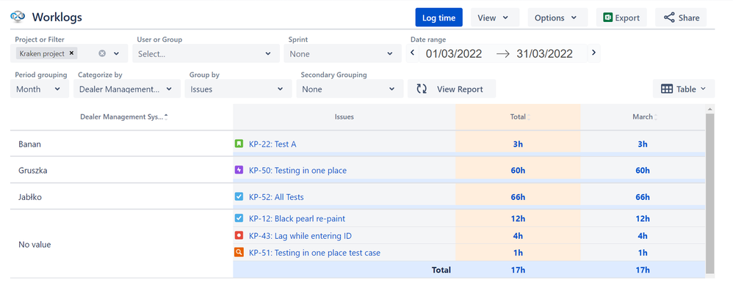
Task: Click the share icon beside Share
Action: click(669, 18)
